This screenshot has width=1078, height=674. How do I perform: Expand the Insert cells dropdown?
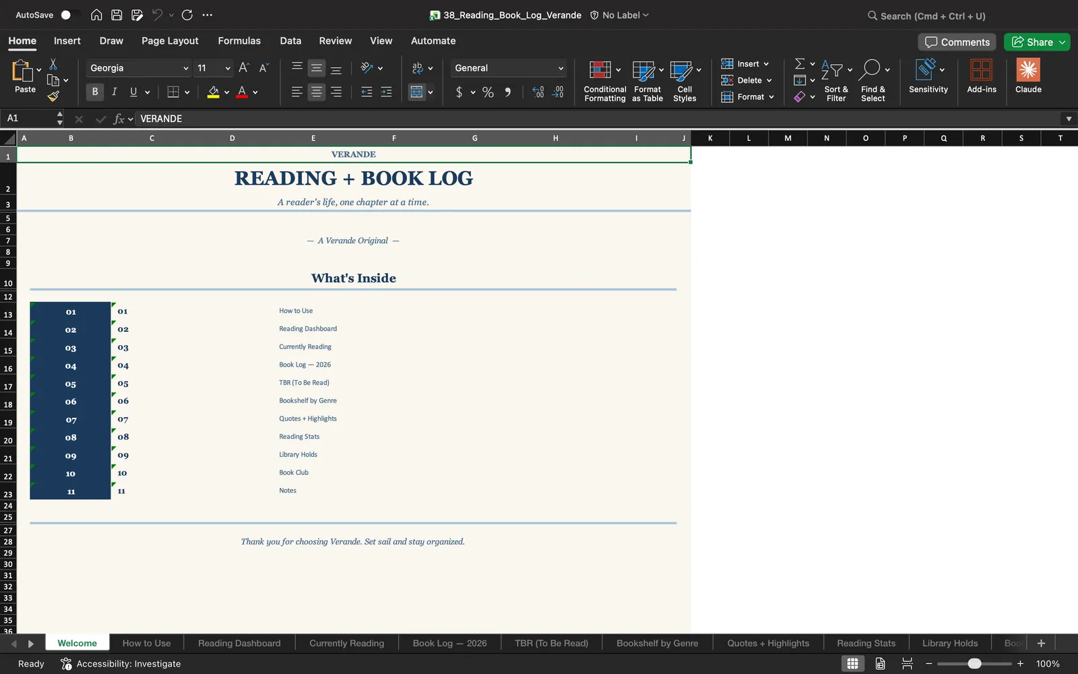(x=766, y=64)
